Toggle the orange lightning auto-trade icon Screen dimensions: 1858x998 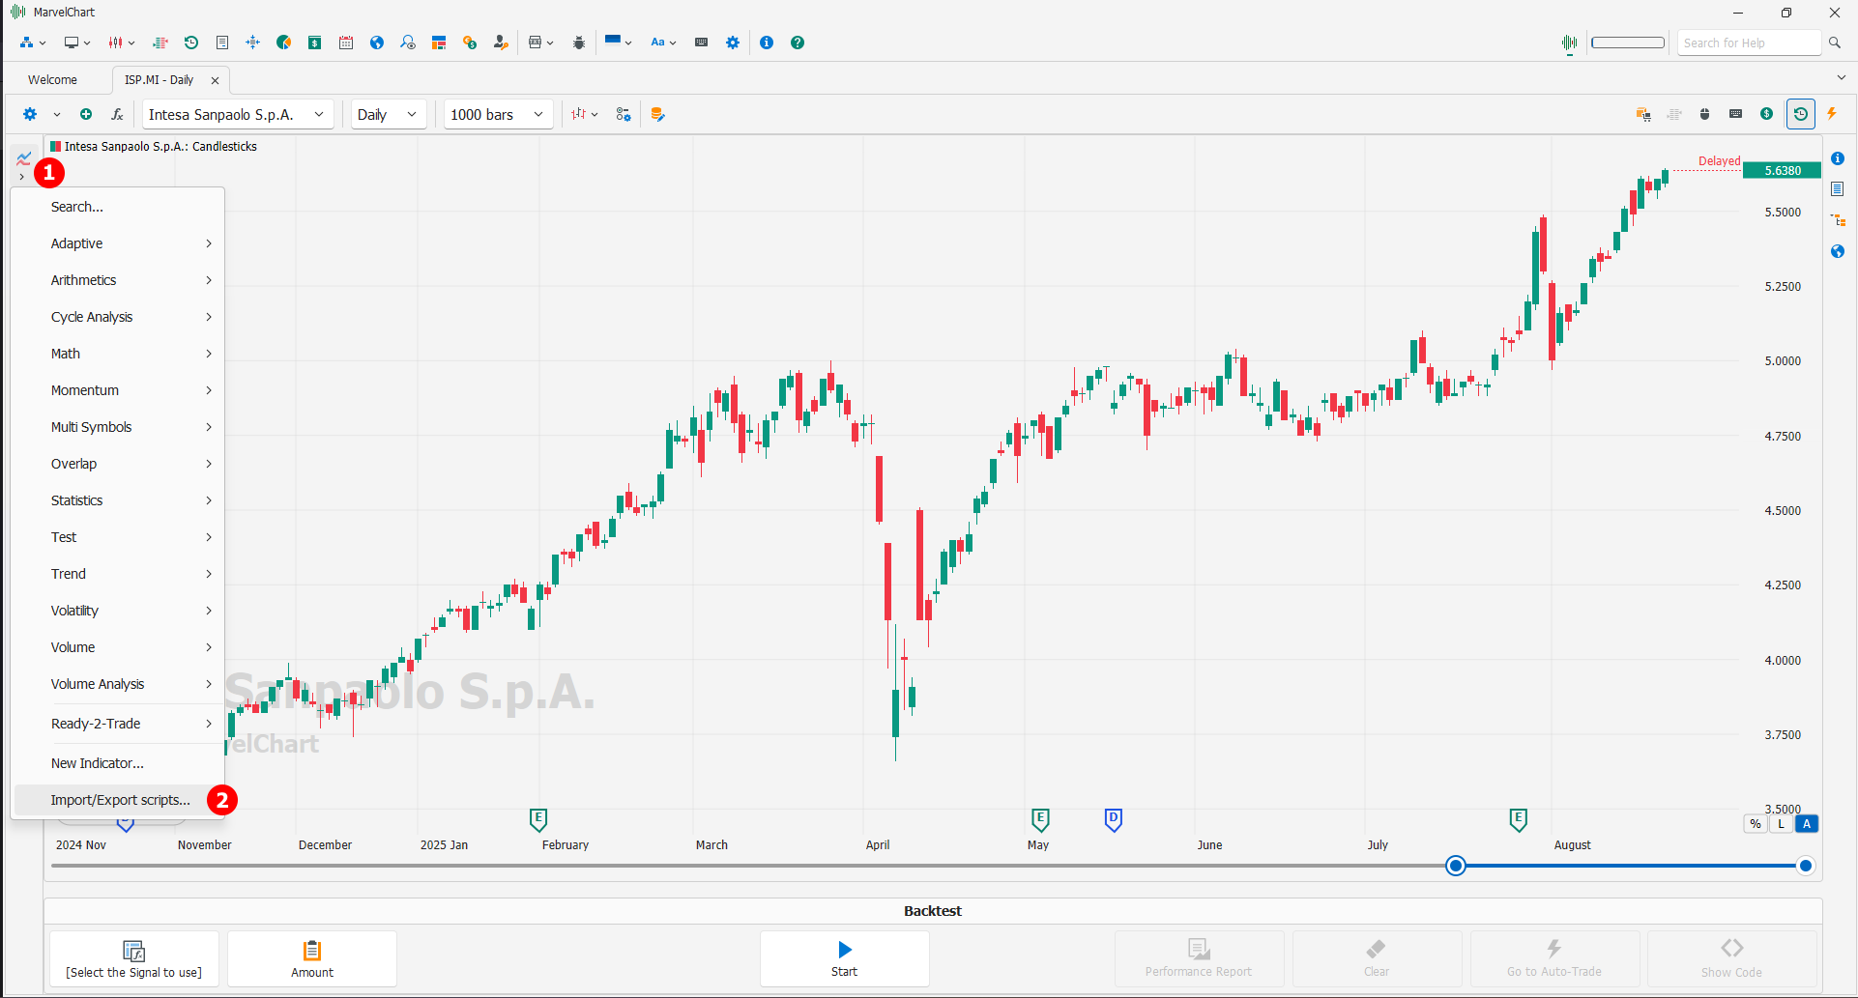pos(1832,114)
